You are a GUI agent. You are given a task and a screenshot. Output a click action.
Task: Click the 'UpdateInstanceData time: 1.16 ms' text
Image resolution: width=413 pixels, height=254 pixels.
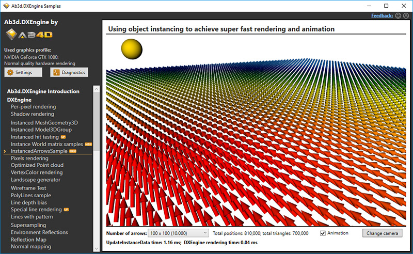coord(144,243)
